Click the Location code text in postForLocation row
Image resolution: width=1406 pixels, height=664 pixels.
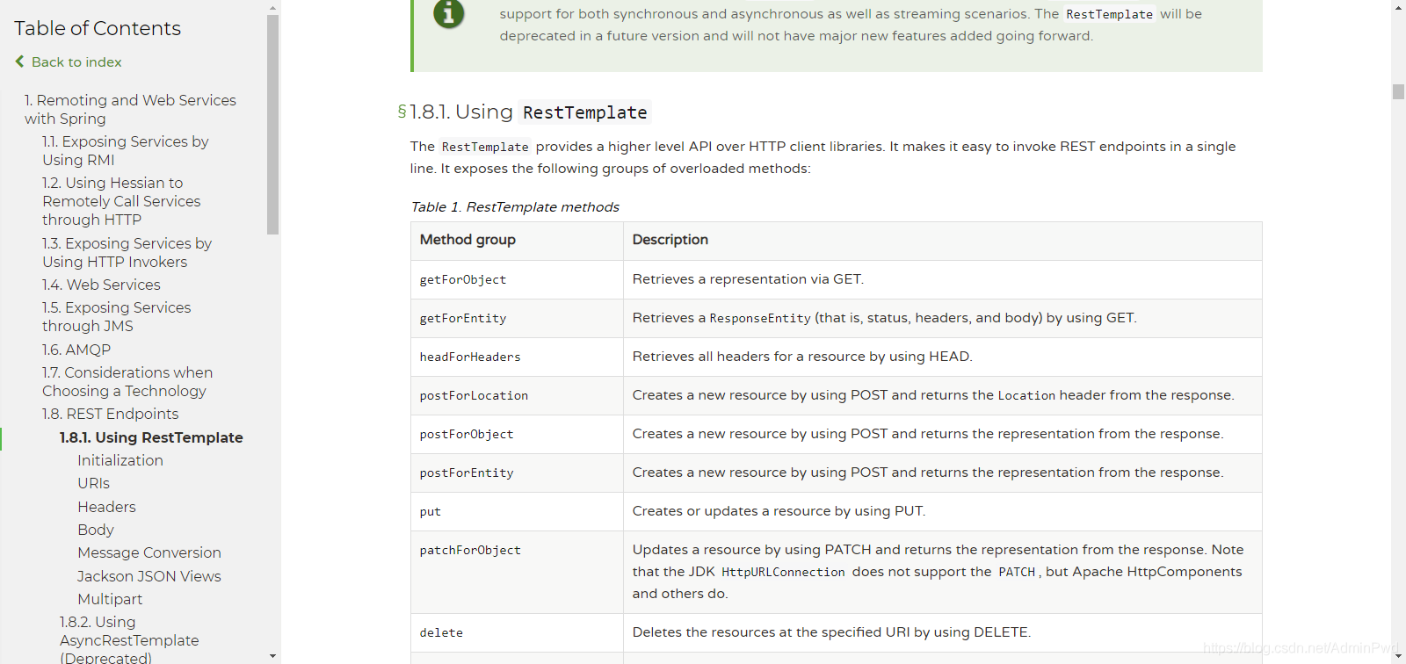tap(1026, 395)
